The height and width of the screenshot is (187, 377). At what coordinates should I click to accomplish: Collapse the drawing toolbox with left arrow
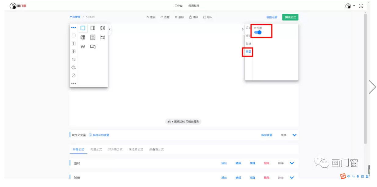tap(110, 29)
